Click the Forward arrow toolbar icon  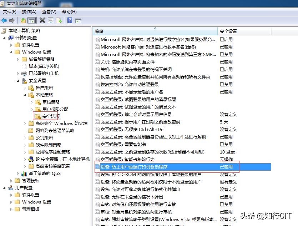click(12, 20)
